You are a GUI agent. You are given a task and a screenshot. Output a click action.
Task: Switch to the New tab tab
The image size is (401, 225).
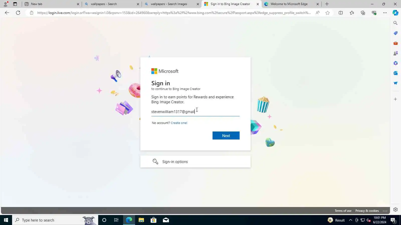pos(51,4)
